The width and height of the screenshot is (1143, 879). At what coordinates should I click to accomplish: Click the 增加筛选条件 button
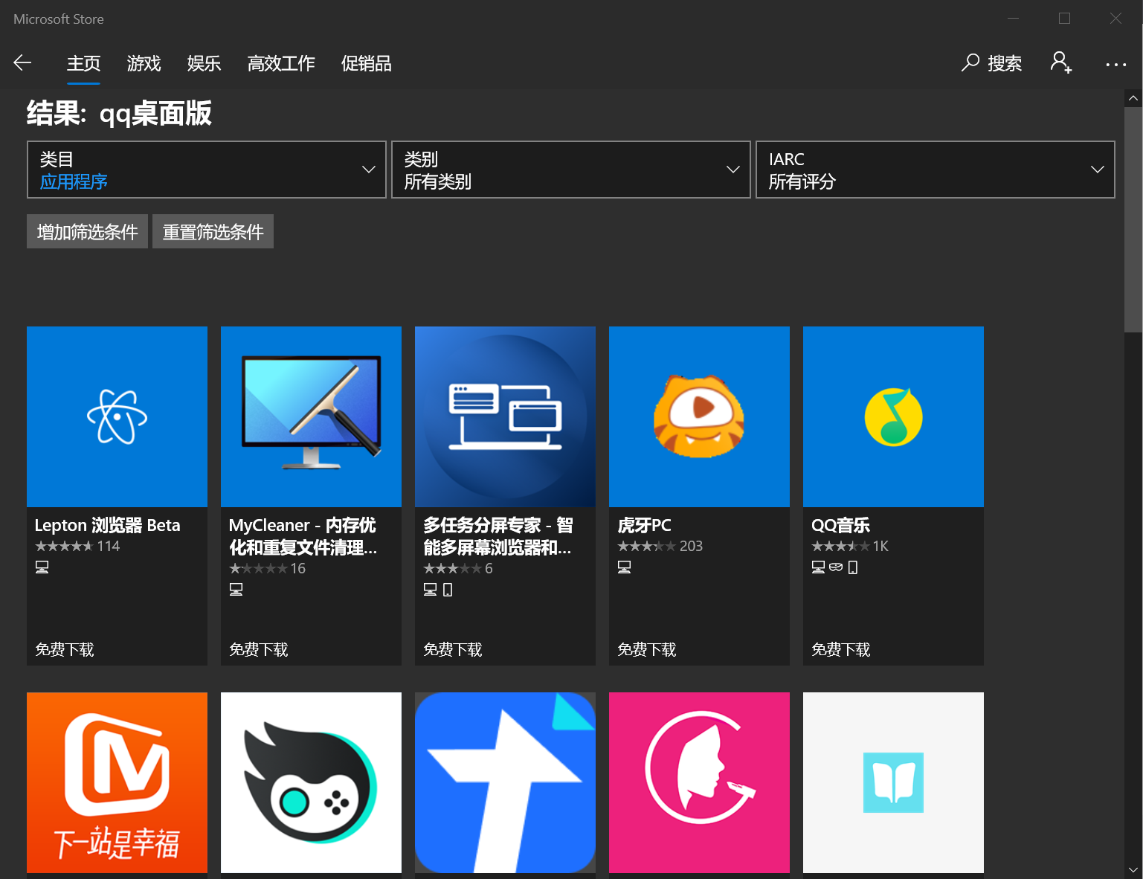(x=87, y=231)
